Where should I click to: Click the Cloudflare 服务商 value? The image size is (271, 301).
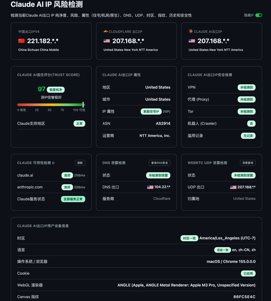tap(162, 199)
